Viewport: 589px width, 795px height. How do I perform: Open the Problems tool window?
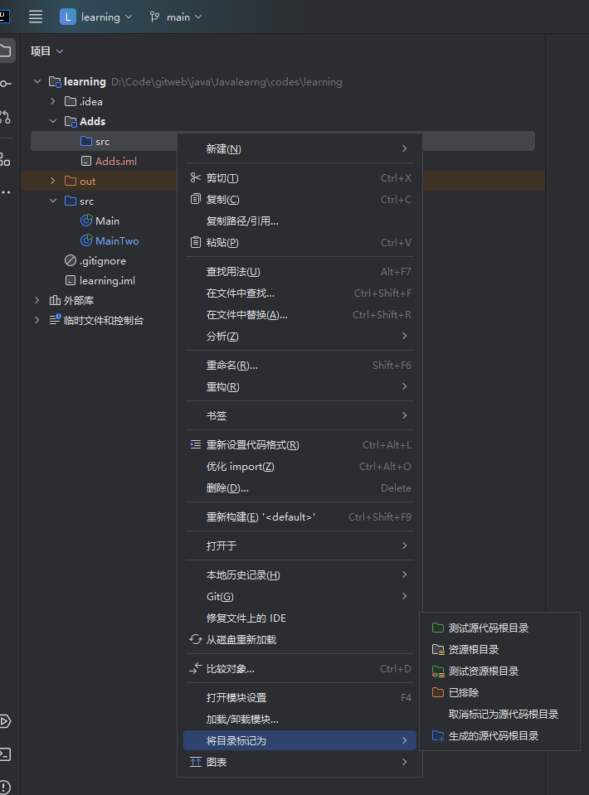coord(5,786)
